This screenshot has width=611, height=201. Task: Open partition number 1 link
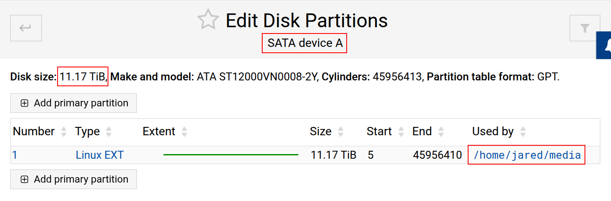pos(15,155)
